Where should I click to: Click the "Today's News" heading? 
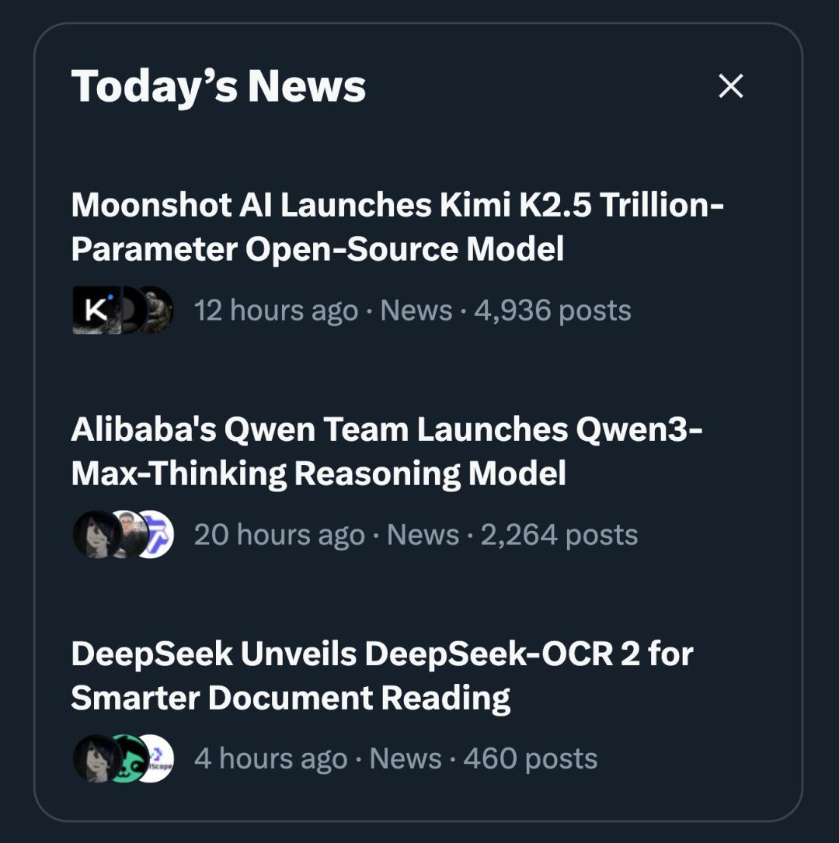pyautogui.click(x=218, y=86)
